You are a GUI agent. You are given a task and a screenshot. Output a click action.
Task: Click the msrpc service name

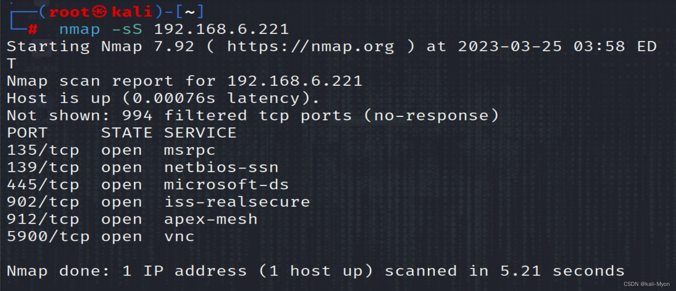pos(190,150)
